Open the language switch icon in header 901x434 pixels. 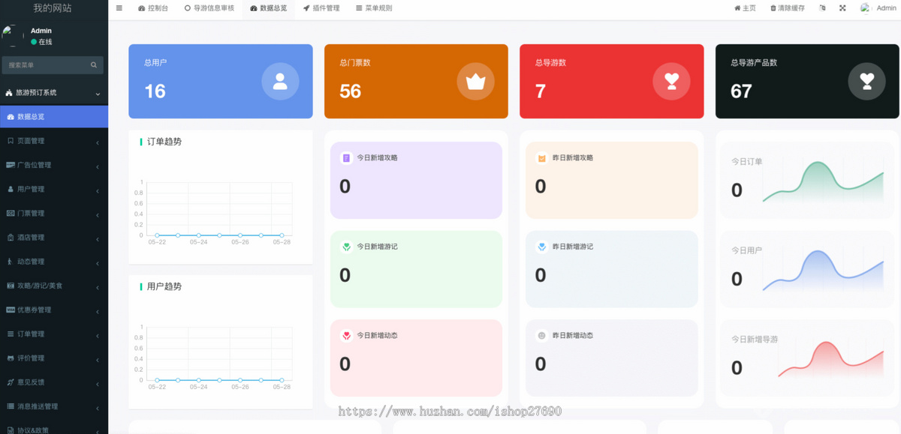822,8
